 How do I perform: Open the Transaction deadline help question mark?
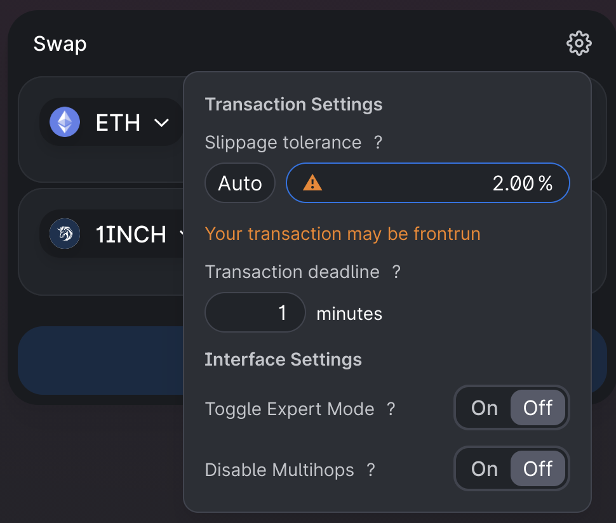click(396, 272)
